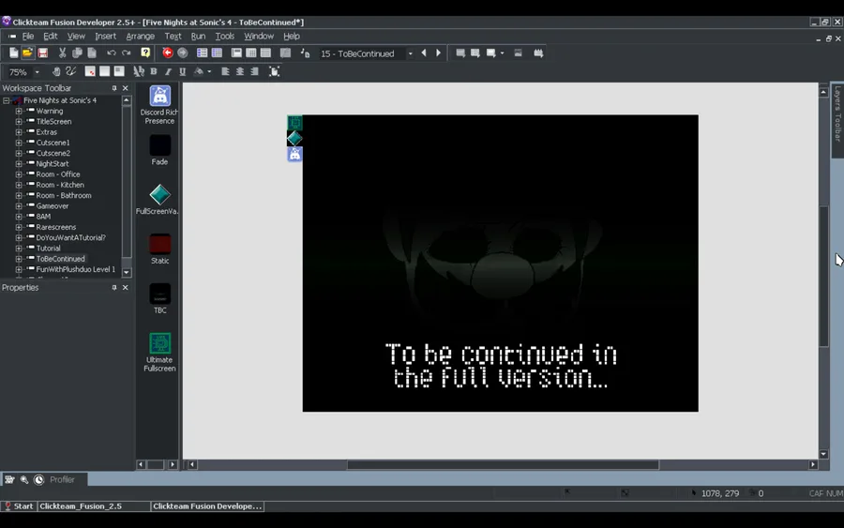Open the Storyboard editor icon
The image size is (844, 528).
pos(202,53)
